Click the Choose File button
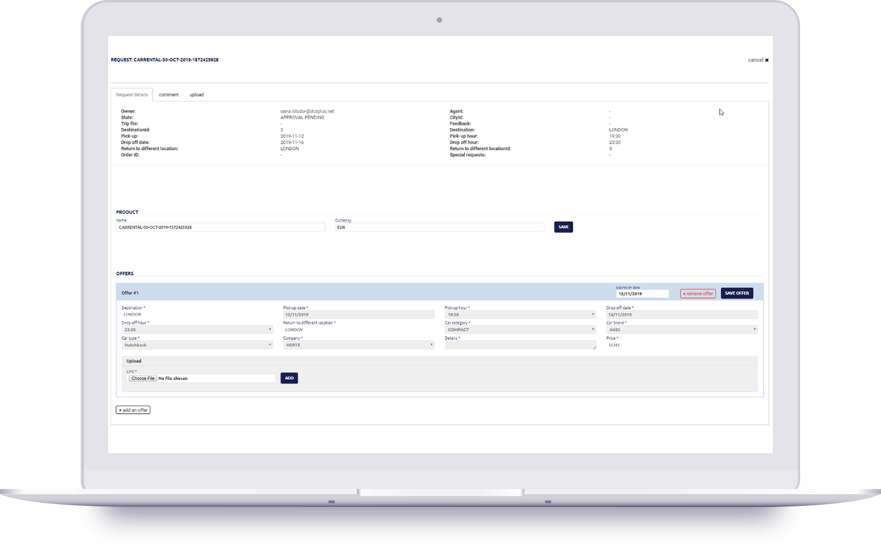 tap(142, 379)
